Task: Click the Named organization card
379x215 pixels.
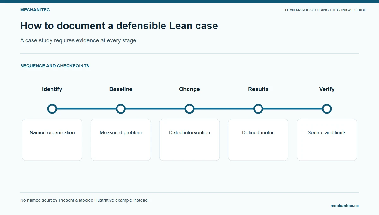Action: [52, 140]
